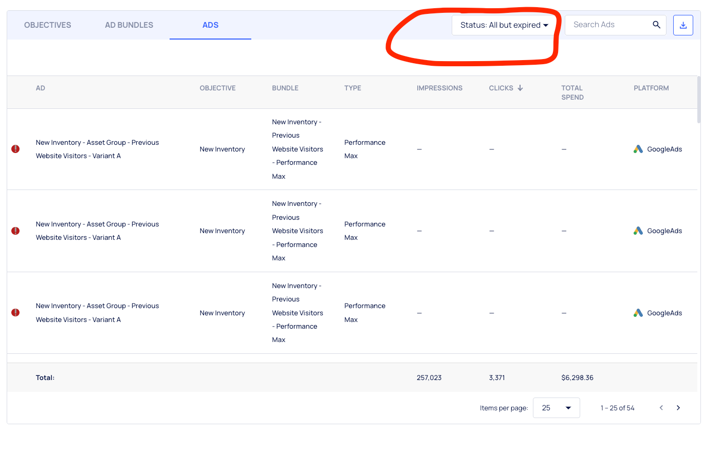Click the table vertical scrollbar
The width and height of the screenshot is (722, 454).
pyautogui.click(x=698, y=100)
